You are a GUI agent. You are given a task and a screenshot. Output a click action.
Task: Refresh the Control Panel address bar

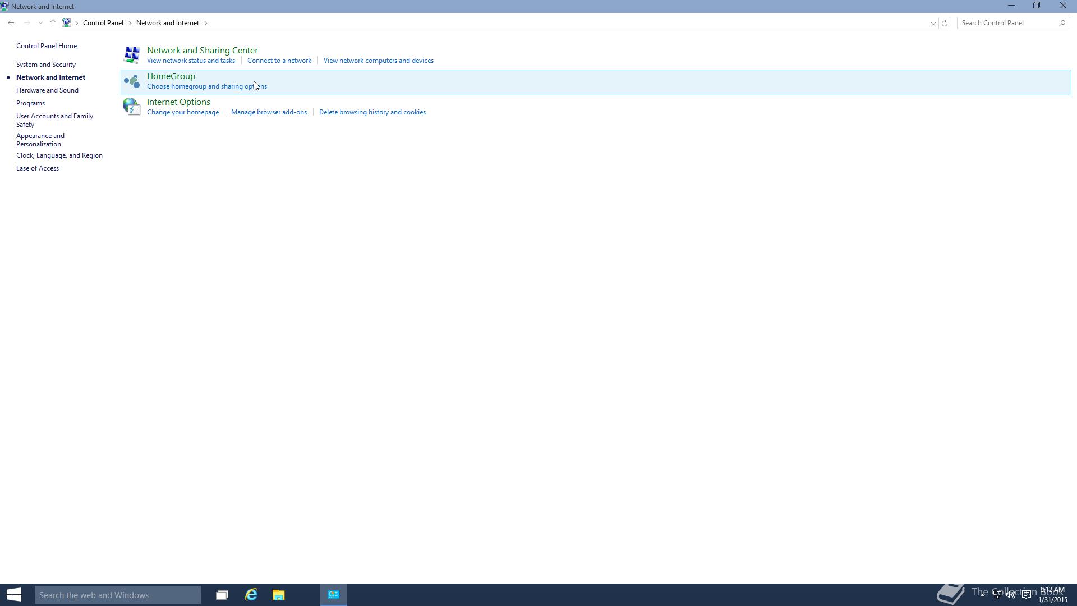tap(945, 23)
